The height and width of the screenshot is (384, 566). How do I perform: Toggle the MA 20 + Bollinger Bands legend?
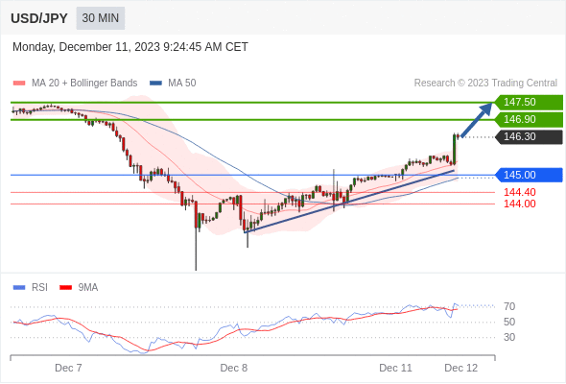(x=84, y=84)
